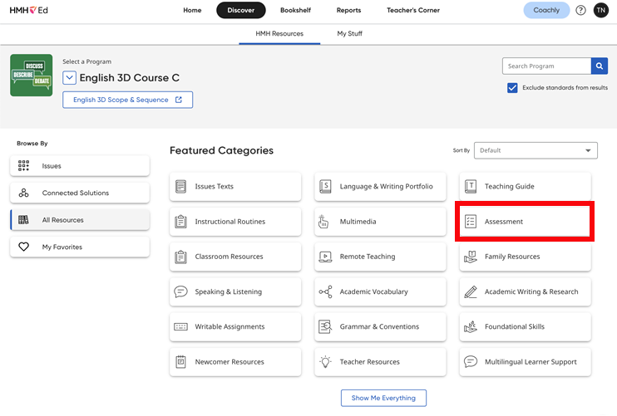Open the TN user profile avatar
The height and width of the screenshot is (416, 617).
[x=601, y=10]
